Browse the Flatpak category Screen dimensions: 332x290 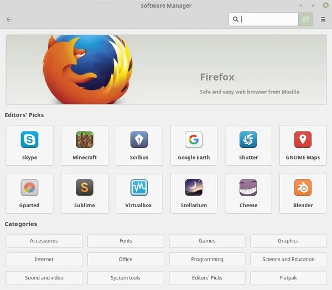[x=288, y=278]
